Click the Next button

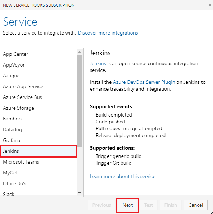tap(128, 205)
